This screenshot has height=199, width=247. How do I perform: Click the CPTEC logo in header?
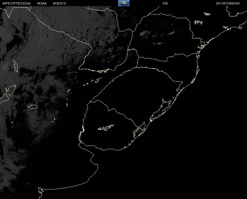pos(124,3)
